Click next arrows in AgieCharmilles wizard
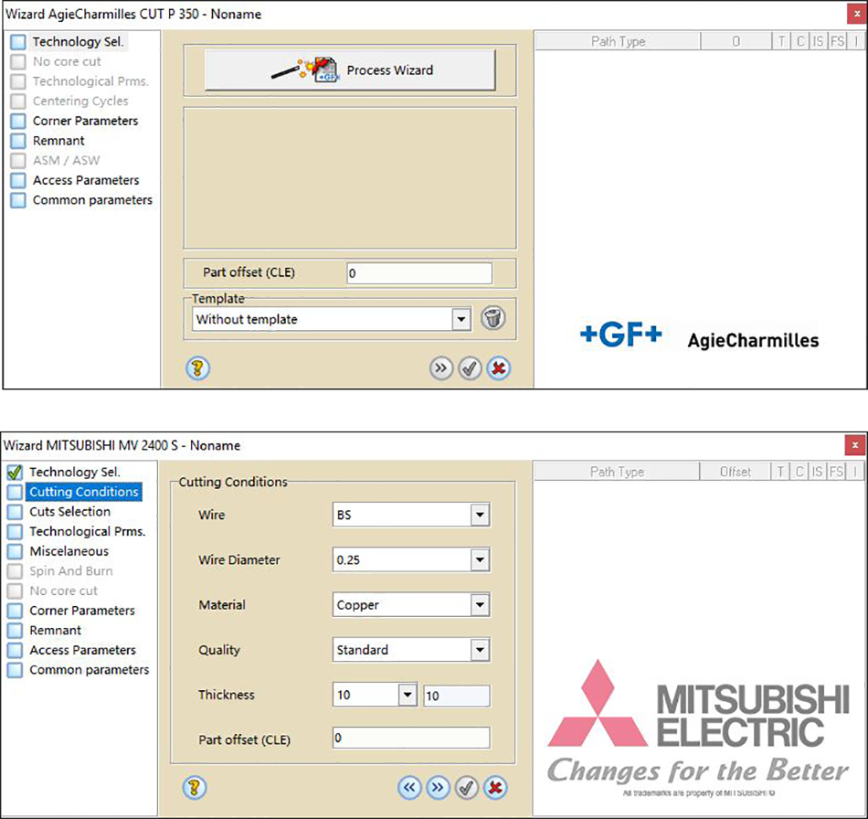 coord(441,368)
